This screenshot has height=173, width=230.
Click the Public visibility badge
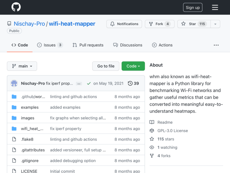[14, 31]
